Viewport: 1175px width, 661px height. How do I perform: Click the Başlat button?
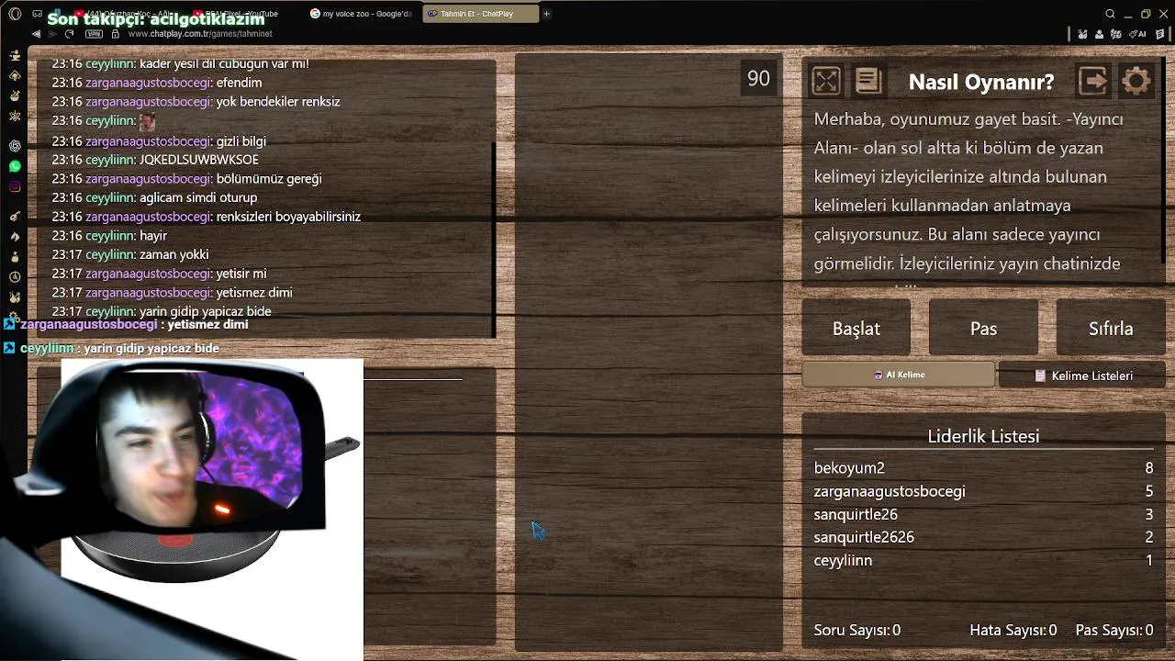pos(856,328)
